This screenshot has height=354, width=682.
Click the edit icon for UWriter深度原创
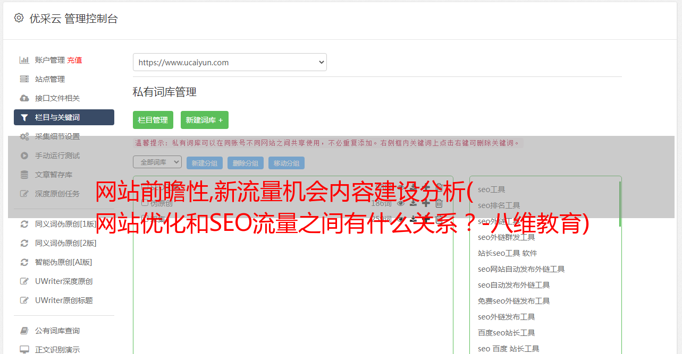[24, 281]
